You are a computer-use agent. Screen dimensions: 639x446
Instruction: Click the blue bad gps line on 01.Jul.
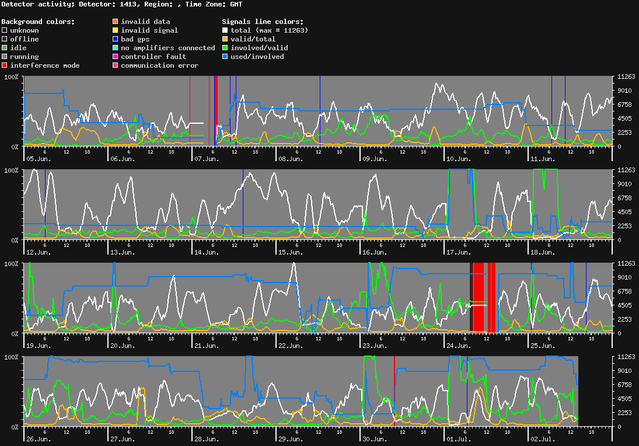pyautogui.click(x=467, y=391)
